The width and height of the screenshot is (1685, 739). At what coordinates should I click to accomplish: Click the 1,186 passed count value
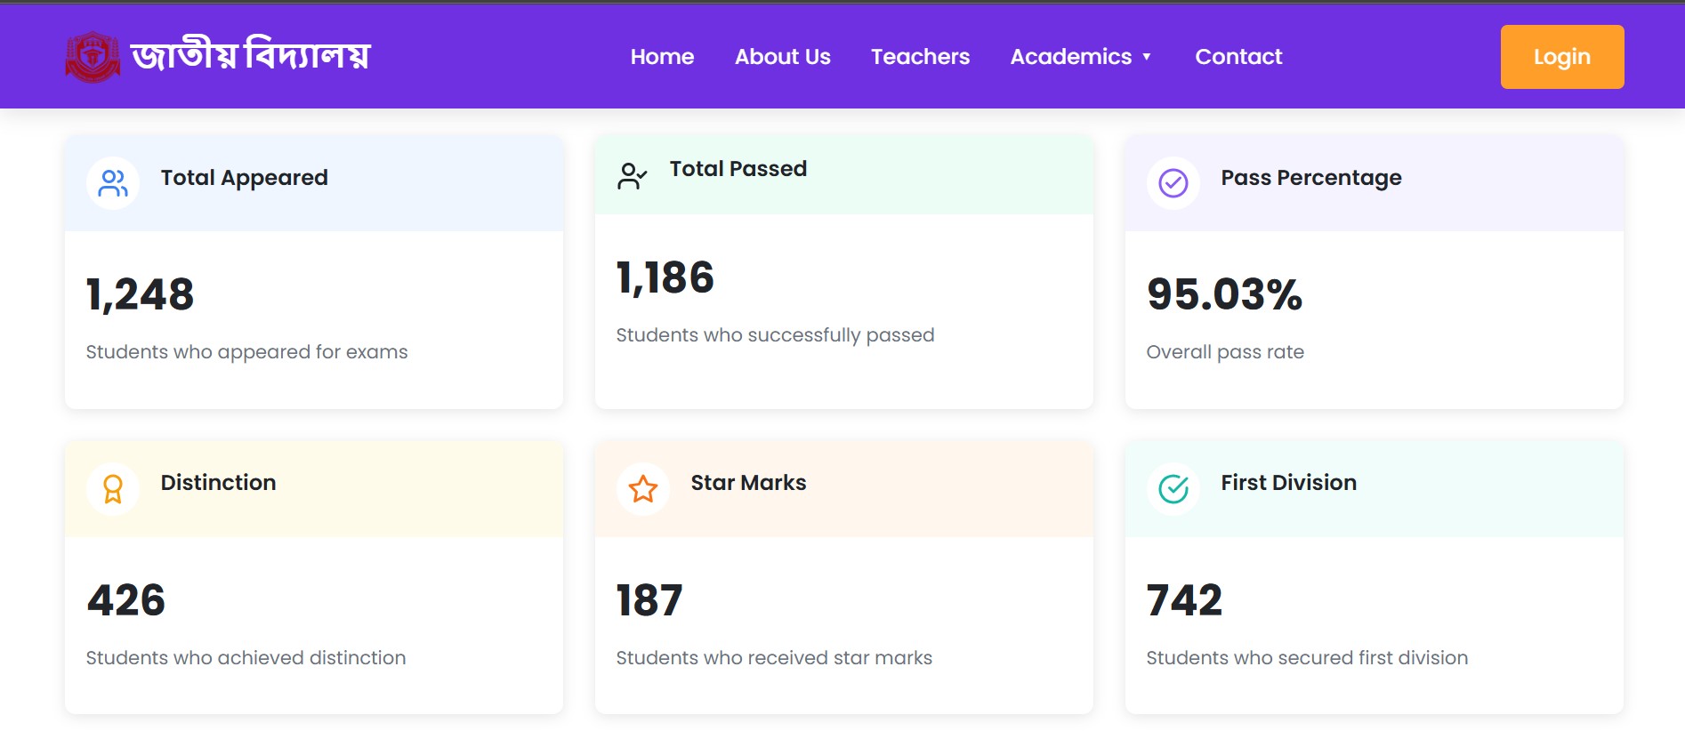(665, 277)
